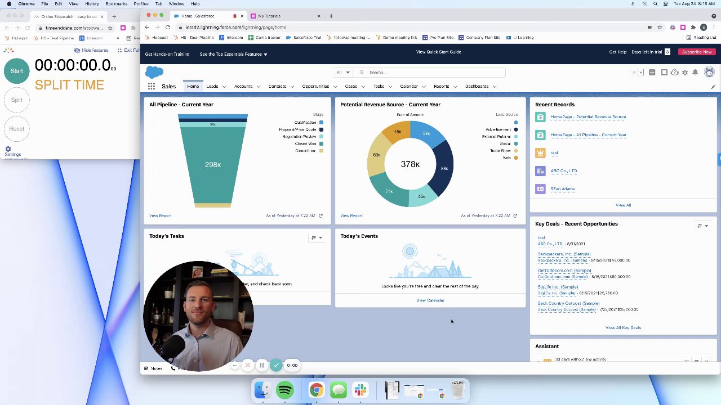Open Key Deals filter dropdown

[702, 226]
